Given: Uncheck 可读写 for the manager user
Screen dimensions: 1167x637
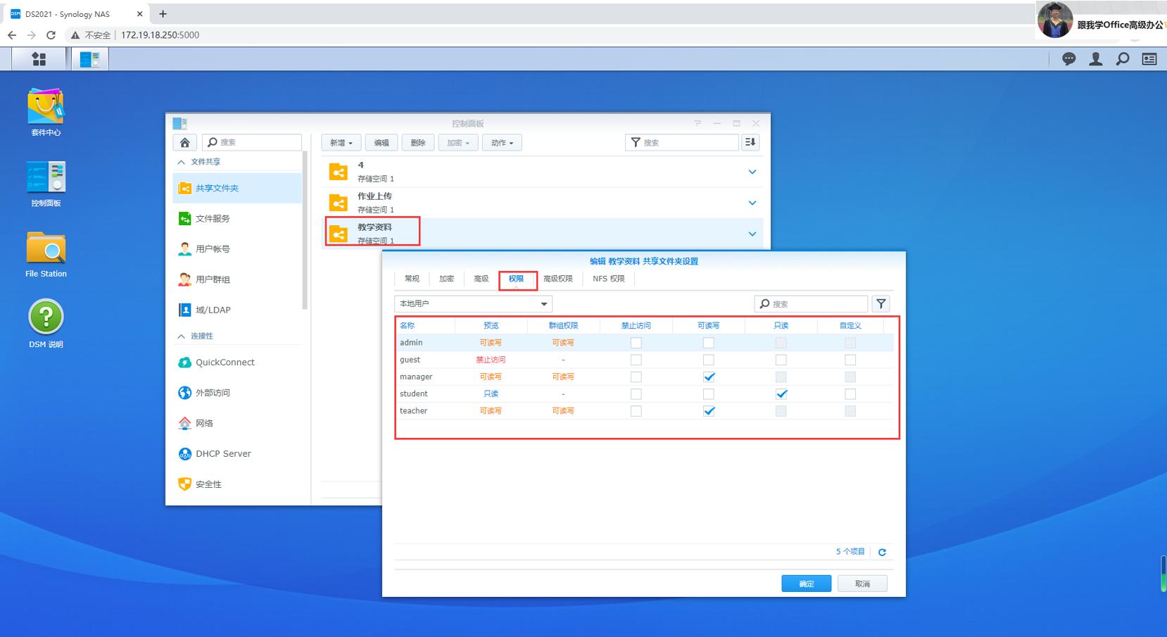Looking at the screenshot, I should coord(709,377).
